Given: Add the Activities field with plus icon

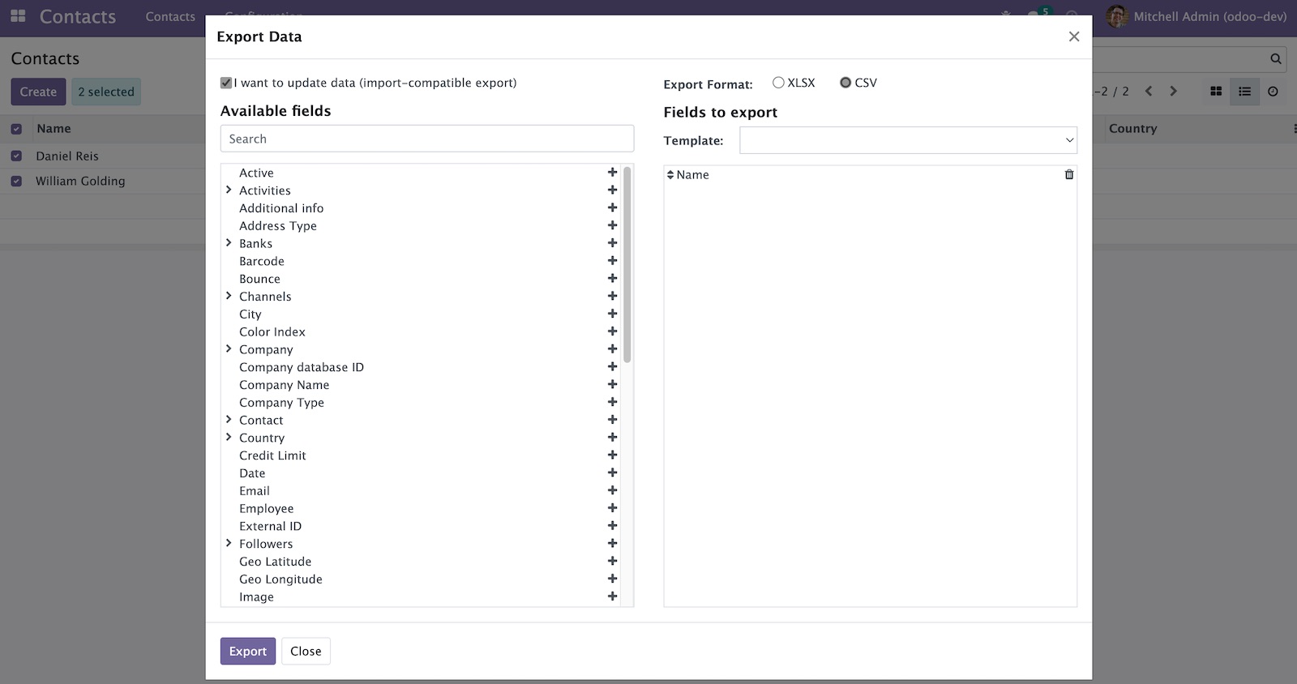Looking at the screenshot, I should 612,190.
